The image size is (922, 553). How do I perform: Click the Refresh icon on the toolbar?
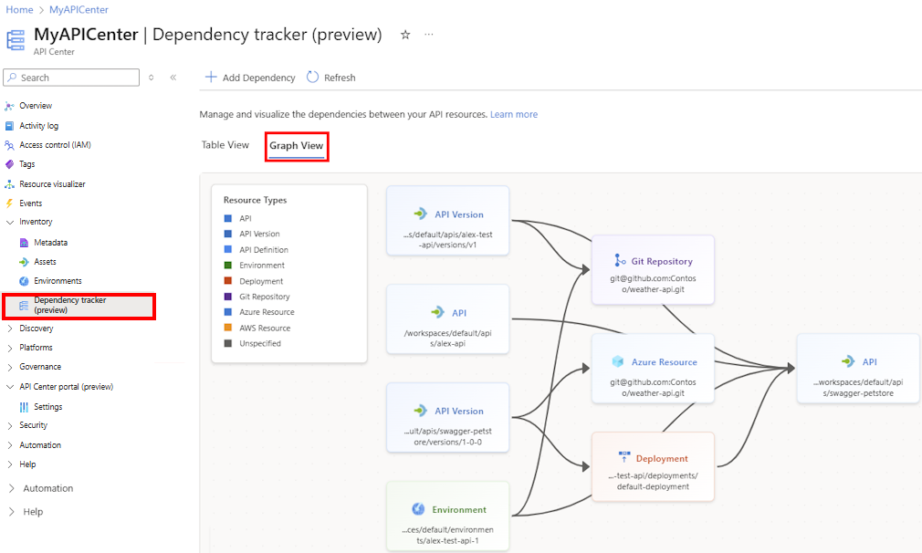click(311, 77)
